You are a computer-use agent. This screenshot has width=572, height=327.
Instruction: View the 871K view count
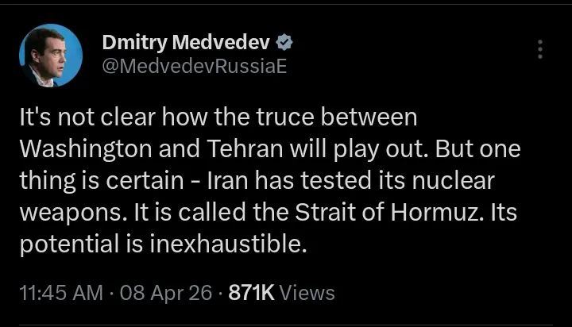click(x=251, y=292)
